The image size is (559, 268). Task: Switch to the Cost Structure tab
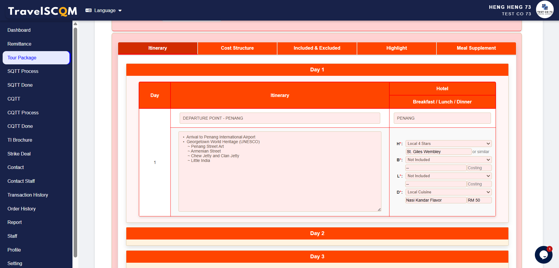237,48
